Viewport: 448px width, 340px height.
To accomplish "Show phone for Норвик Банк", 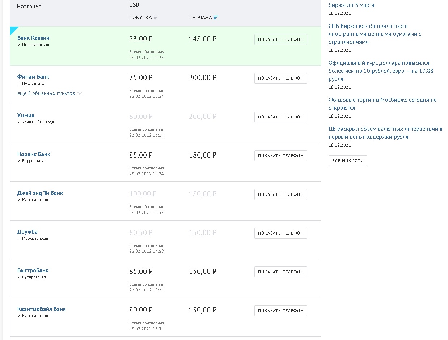I will click(x=280, y=156).
